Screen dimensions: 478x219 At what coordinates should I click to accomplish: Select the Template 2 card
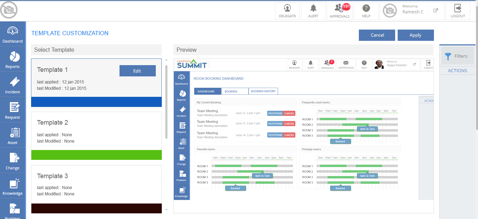coord(96,131)
